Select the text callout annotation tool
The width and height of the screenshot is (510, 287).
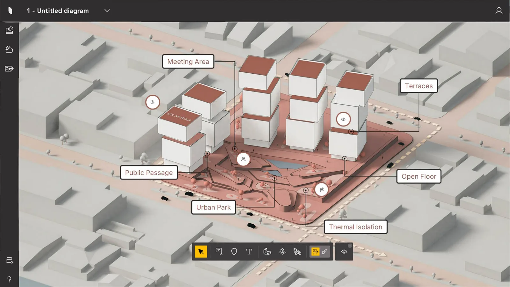(219, 252)
